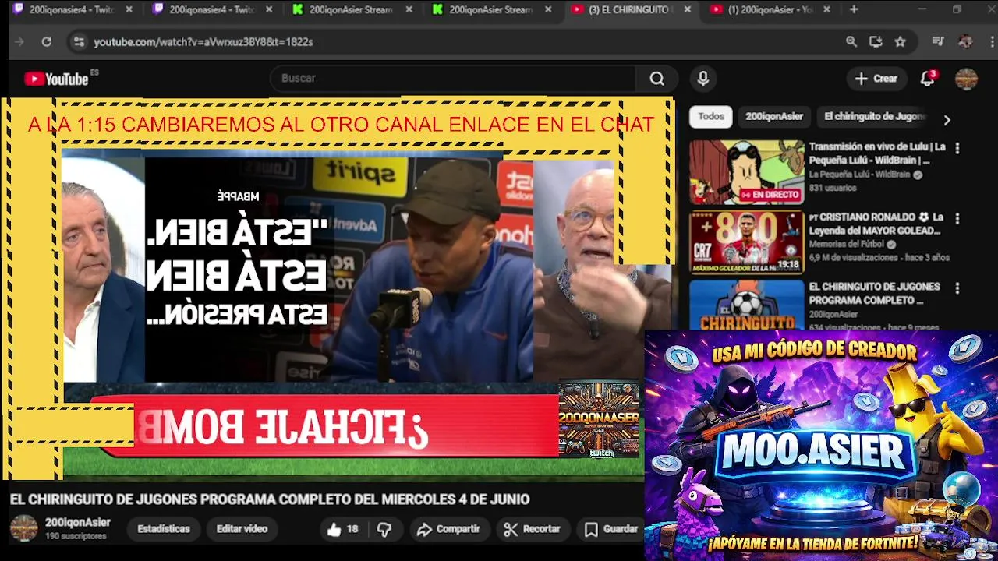The width and height of the screenshot is (998, 561).
Task: Open Estadísticas for the video
Action: (x=164, y=529)
